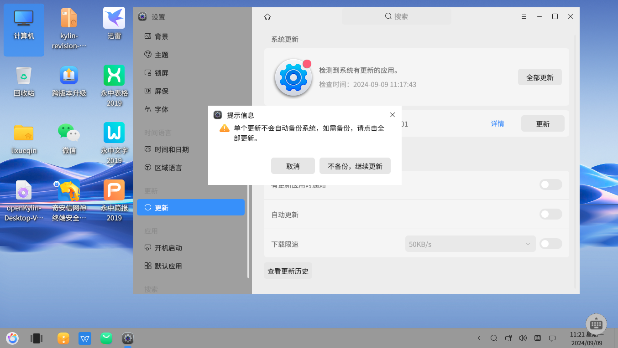Click 查看更新历史 button
Viewport: 618px width, 348px height.
coord(288,271)
